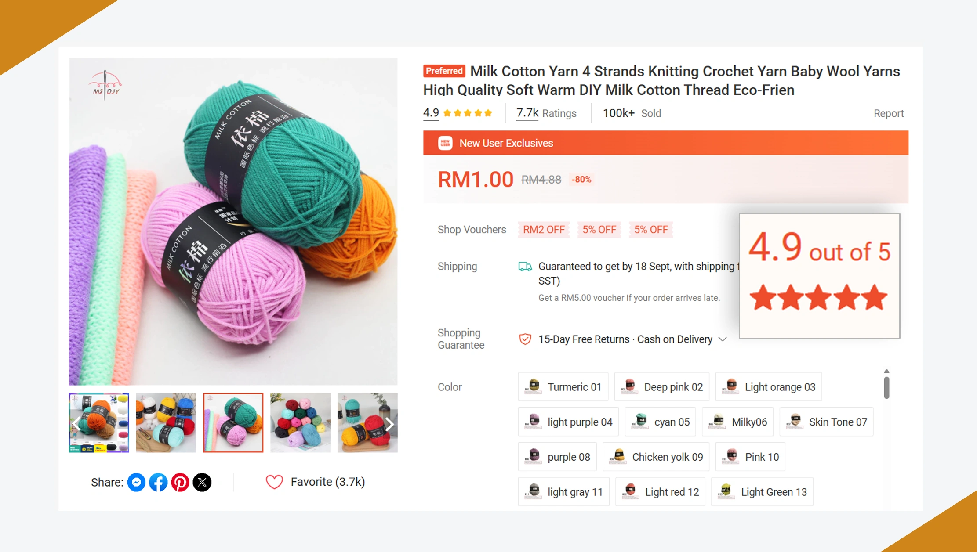Click the heart Favorite icon
The width and height of the screenshot is (977, 552).
pyautogui.click(x=274, y=482)
